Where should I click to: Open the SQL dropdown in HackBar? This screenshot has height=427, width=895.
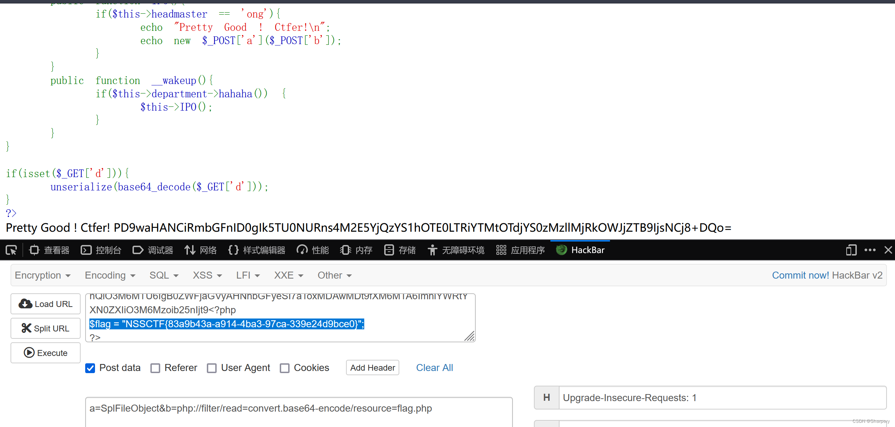[164, 275]
